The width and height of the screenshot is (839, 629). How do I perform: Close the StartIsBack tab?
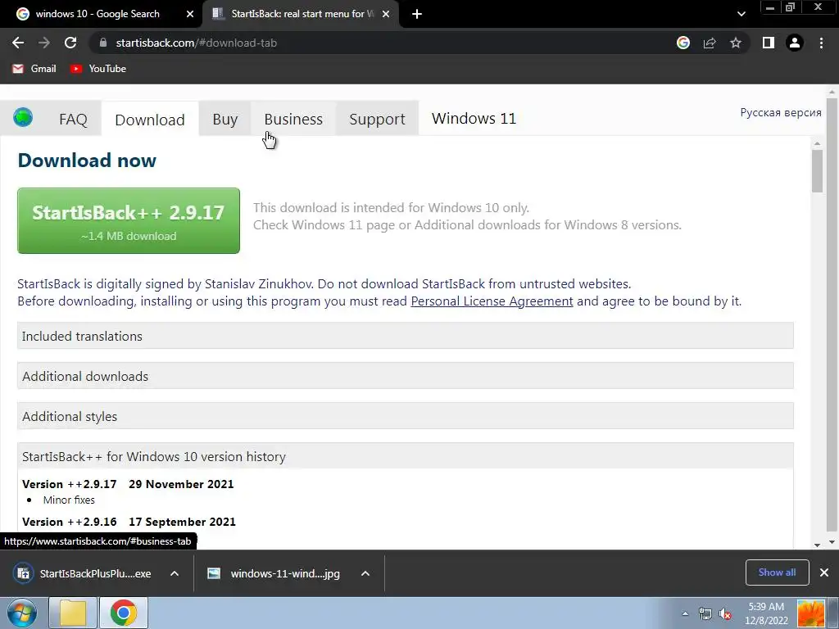386,14
